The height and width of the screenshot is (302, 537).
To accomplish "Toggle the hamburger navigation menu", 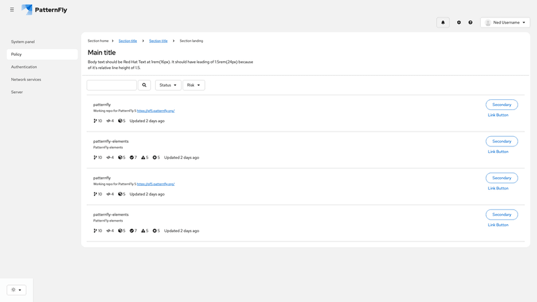I will [x=12, y=9].
